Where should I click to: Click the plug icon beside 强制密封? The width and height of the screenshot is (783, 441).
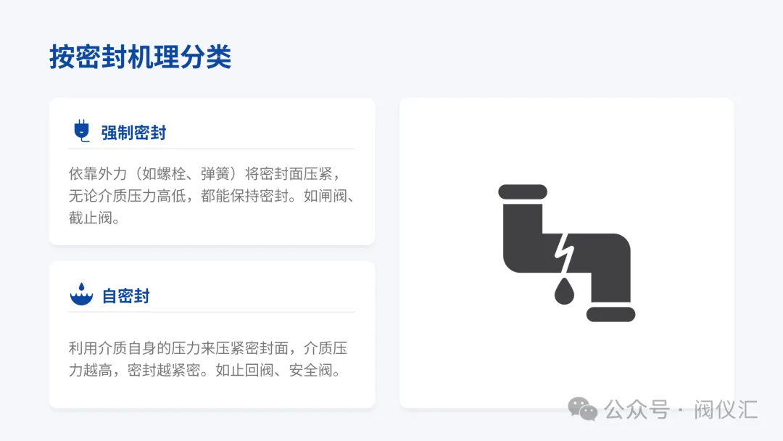(x=81, y=131)
